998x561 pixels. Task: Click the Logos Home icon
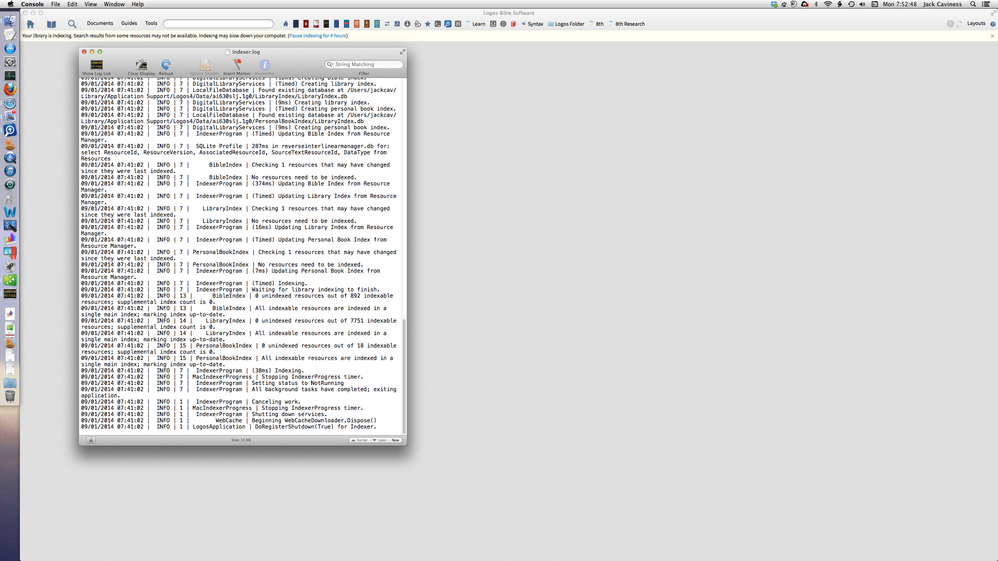coord(30,24)
